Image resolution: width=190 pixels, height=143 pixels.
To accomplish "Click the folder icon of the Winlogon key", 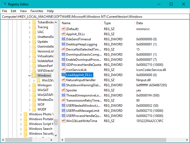I will pyautogui.click(x=34, y=85).
